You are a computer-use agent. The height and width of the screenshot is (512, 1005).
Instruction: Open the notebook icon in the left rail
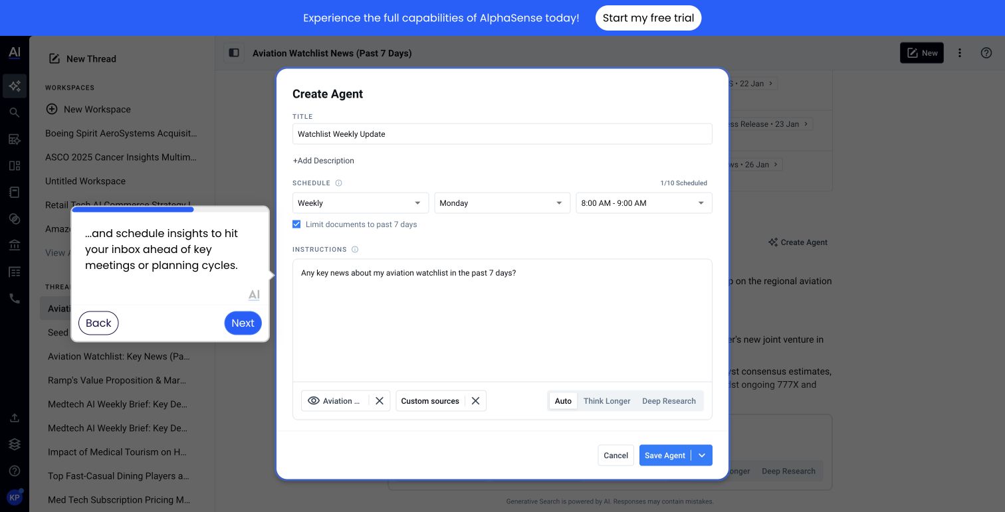(x=15, y=192)
